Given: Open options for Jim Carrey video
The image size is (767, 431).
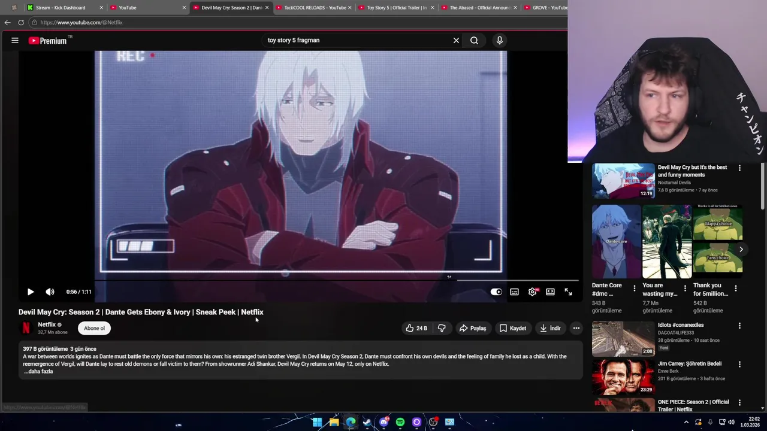Looking at the screenshot, I should click(739, 364).
